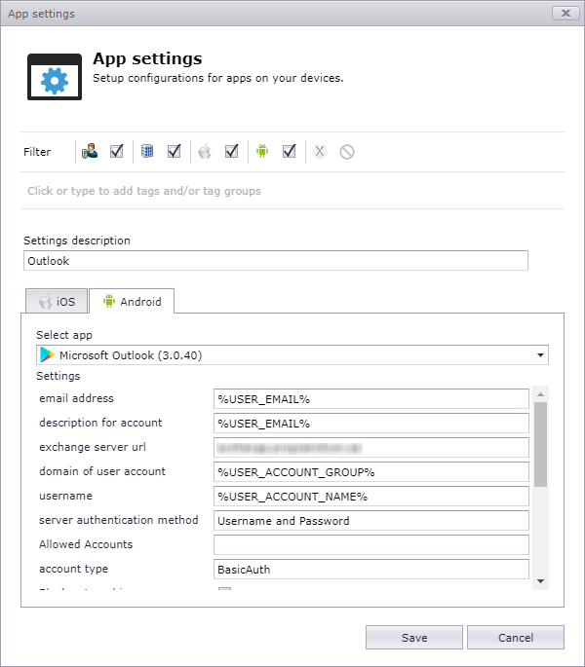Click the 'Allowed Accounts' label

[86, 544]
